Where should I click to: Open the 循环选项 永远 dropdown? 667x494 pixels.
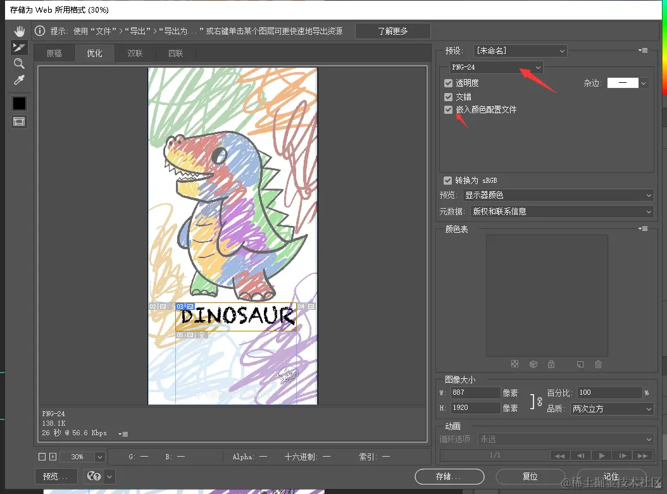point(566,439)
